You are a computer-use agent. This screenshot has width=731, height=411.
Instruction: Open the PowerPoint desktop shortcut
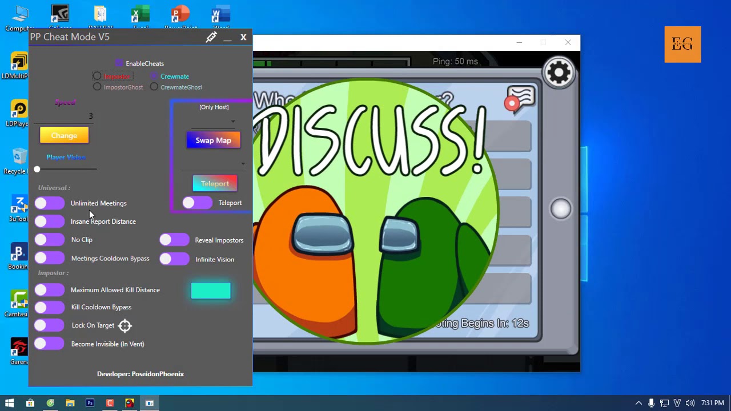click(180, 18)
